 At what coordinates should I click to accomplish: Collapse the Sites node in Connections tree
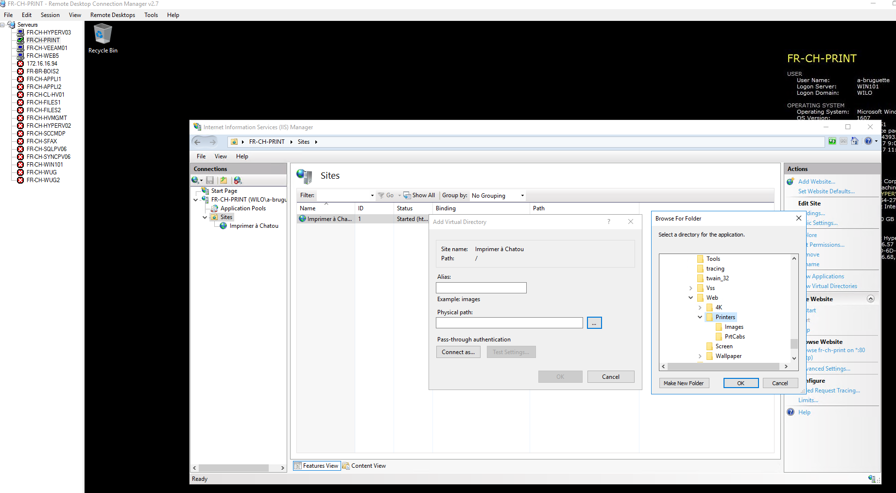[x=205, y=217]
